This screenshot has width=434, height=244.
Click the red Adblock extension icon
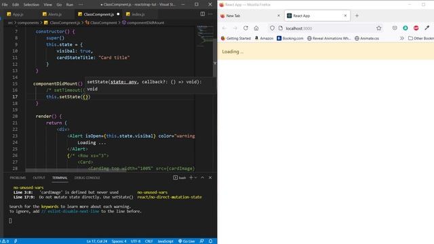coord(416,28)
